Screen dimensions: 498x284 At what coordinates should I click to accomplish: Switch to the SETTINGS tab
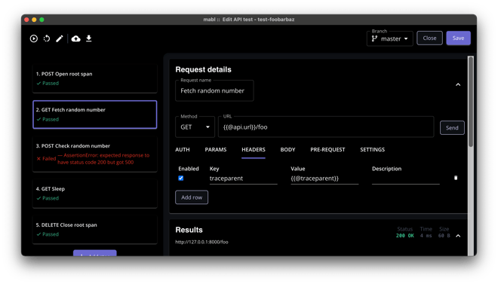[x=372, y=150]
